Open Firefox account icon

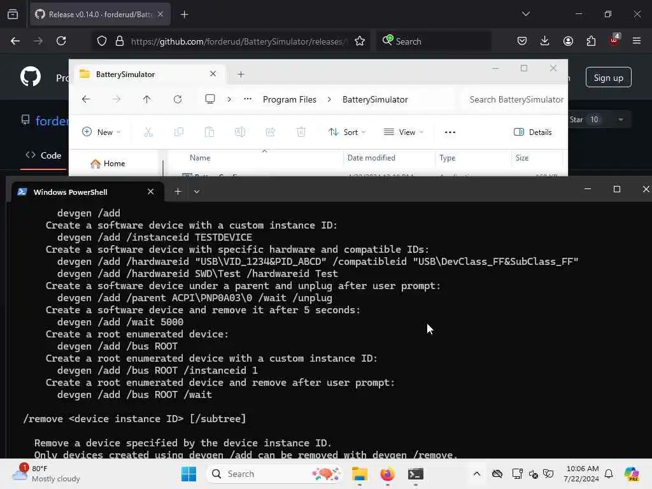568,41
